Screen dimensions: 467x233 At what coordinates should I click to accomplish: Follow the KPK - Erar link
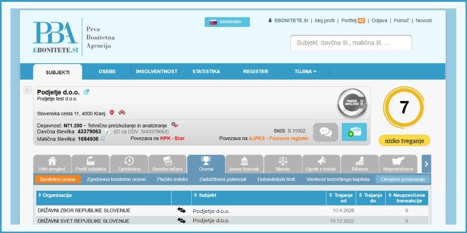(x=172, y=138)
